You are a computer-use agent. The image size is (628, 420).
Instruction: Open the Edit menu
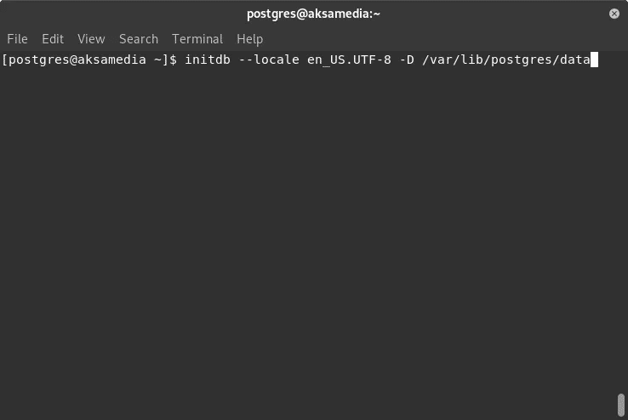pyautogui.click(x=53, y=39)
